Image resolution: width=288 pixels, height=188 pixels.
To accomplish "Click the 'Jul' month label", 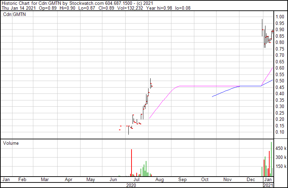I will [136, 179].
